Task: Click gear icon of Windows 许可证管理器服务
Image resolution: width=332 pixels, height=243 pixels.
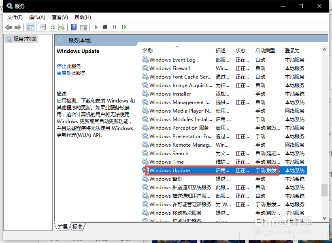Action: coord(145,204)
